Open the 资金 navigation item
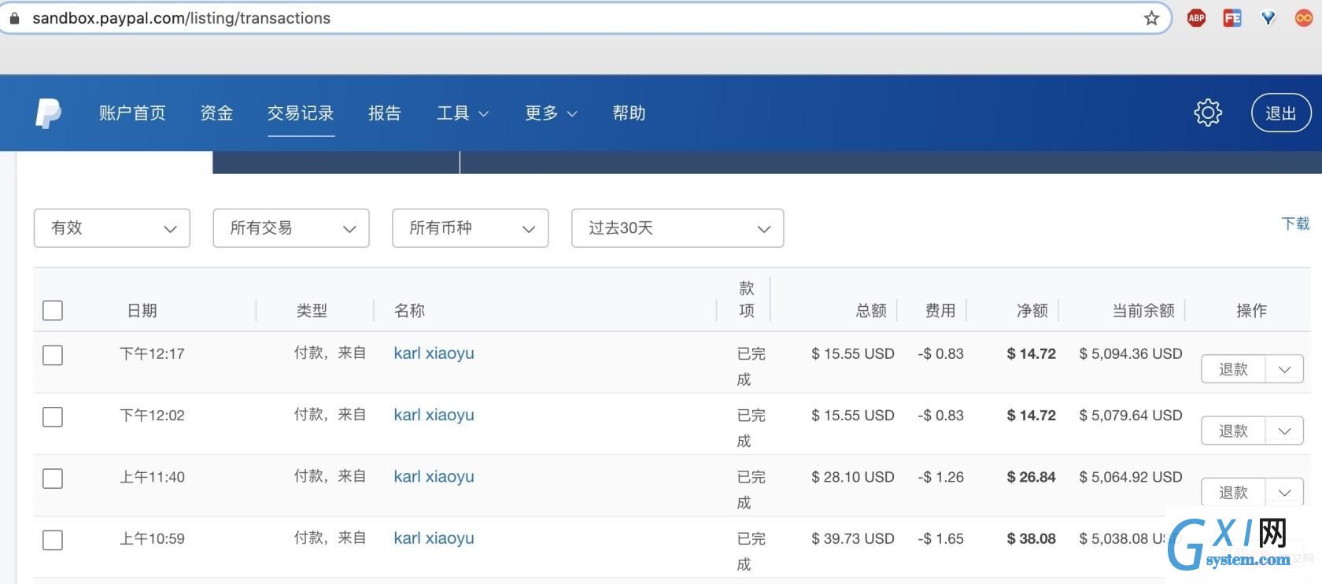This screenshot has height=584, width=1322. tap(216, 113)
